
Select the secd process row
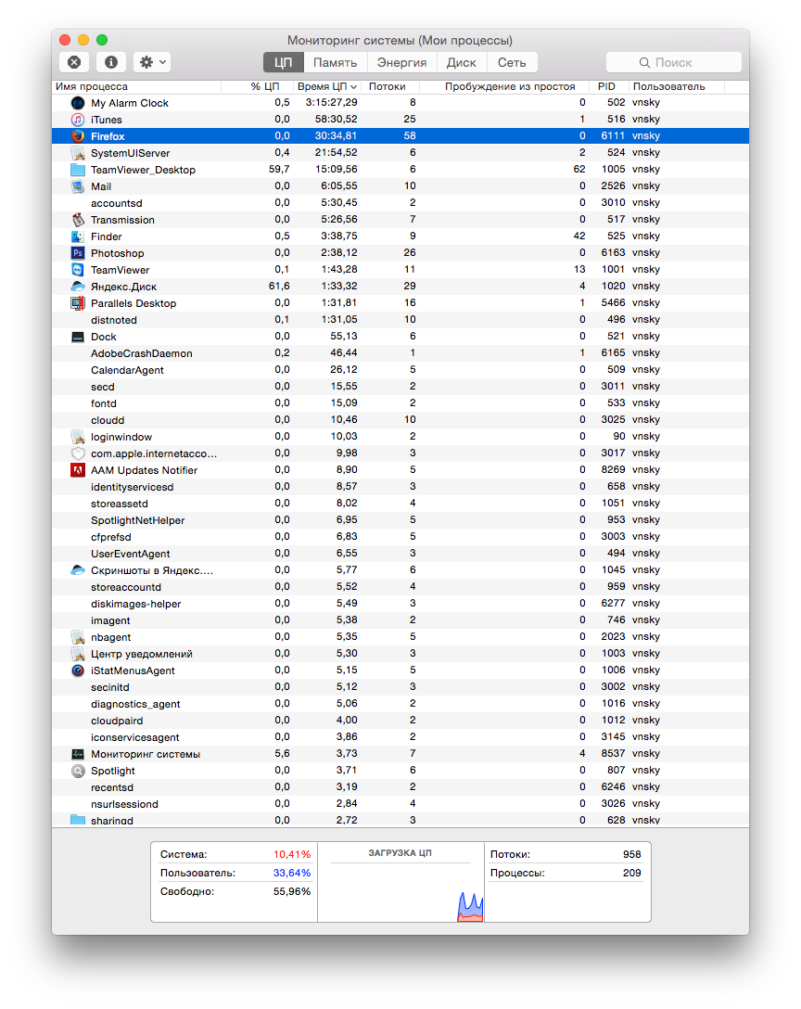coord(400,388)
